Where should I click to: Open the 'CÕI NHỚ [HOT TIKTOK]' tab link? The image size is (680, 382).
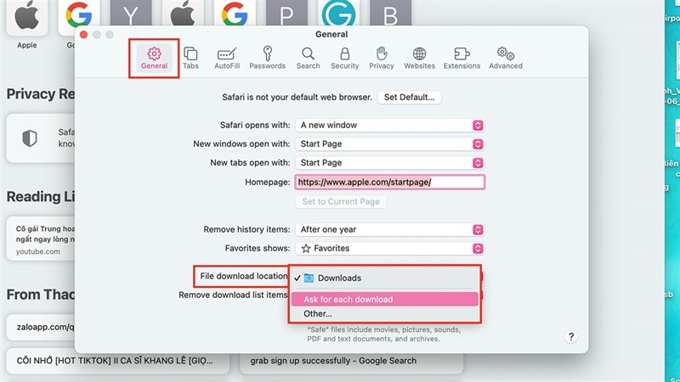117,361
